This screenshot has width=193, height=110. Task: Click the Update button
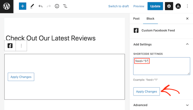pyautogui.click(x=155, y=6)
